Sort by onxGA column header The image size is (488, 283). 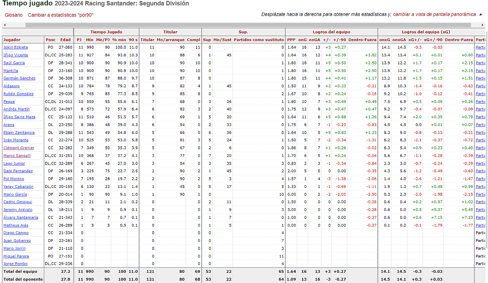click(x=399, y=40)
